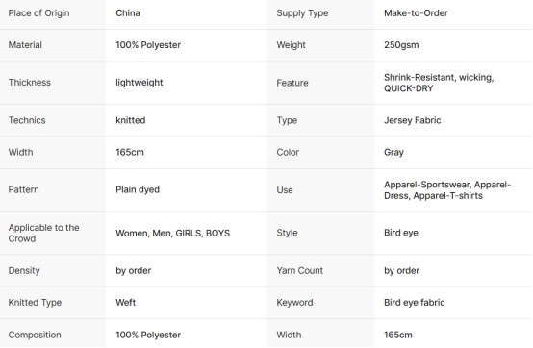
Task: Select the knitted technics value
Action: 131,120
